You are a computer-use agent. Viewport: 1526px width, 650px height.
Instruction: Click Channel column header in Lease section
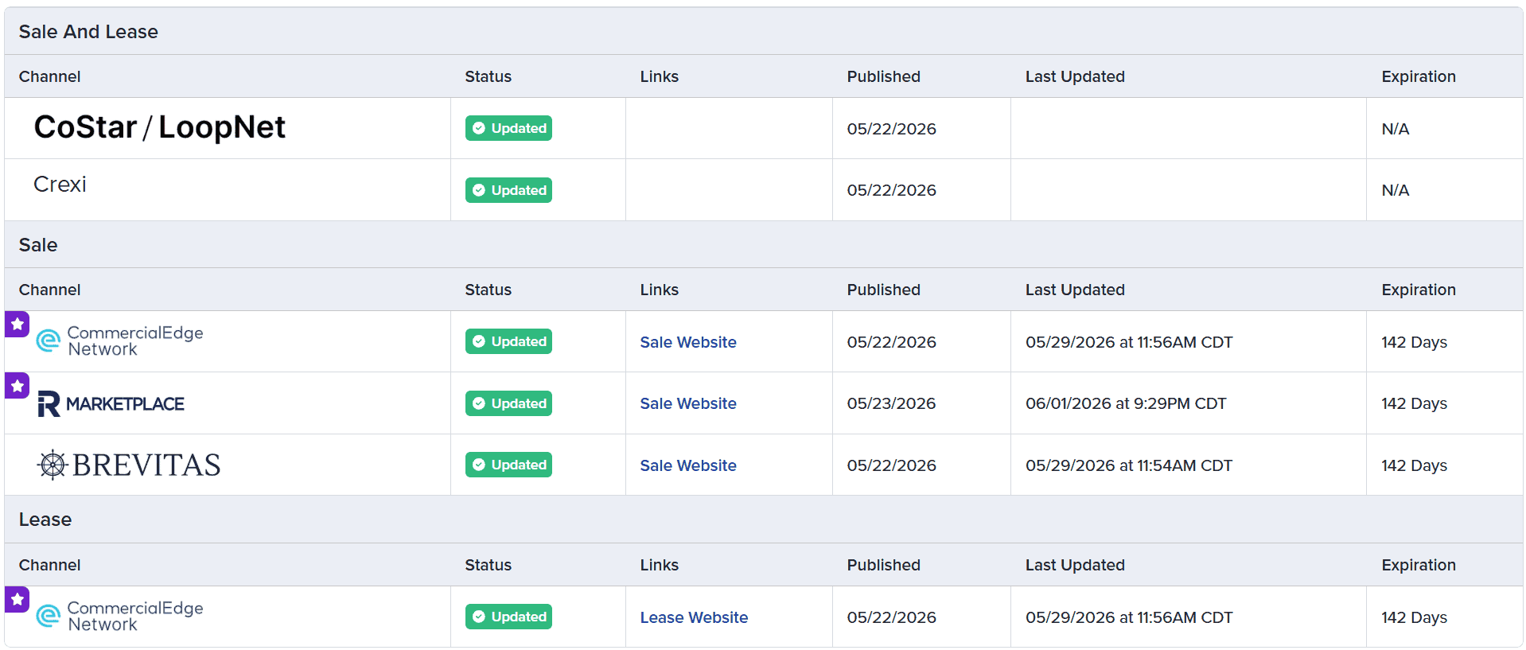coord(50,565)
